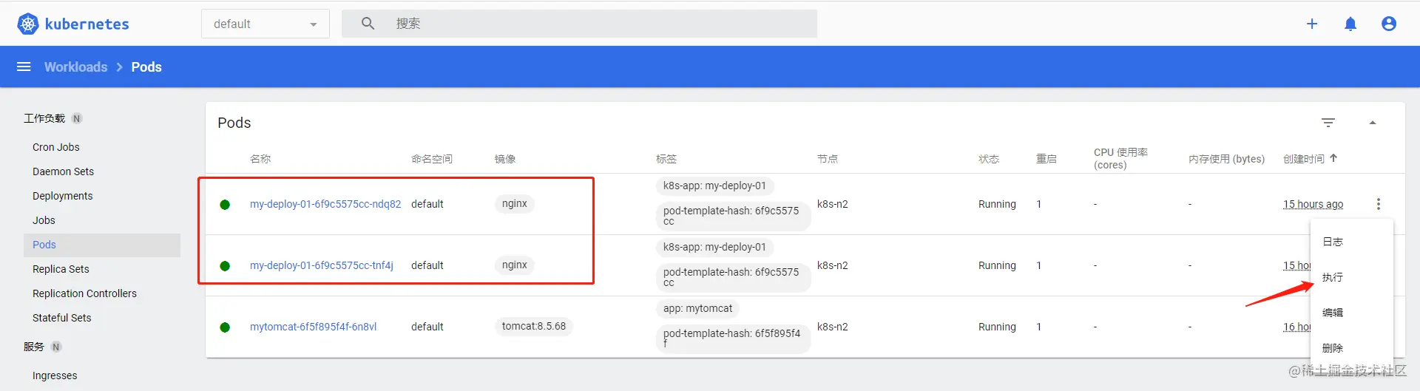
Task: Open Stateful Sets in sidebar
Action: click(62, 318)
